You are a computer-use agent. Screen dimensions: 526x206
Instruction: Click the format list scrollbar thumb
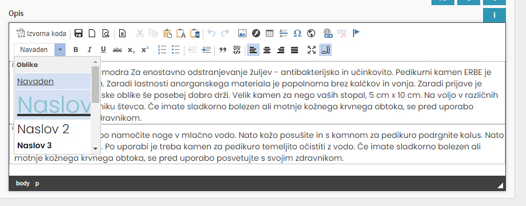95,85
